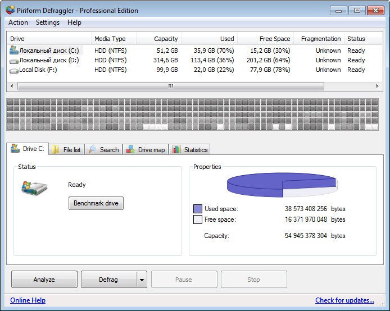The image size is (390, 311).
Task: Click the 54 945 378 304 capacity bytes value
Action: (x=306, y=235)
